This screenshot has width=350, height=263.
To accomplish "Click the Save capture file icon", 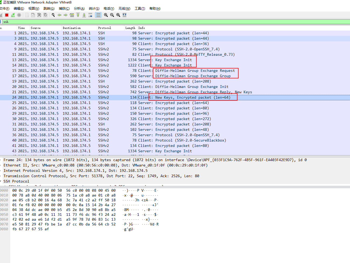I will coord(33,15).
